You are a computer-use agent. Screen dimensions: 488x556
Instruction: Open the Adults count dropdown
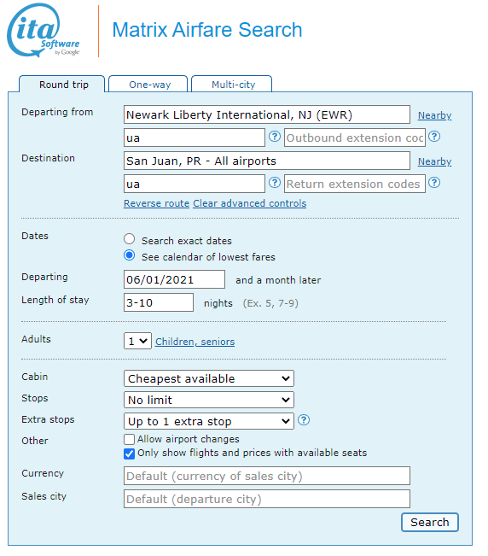[137, 341]
